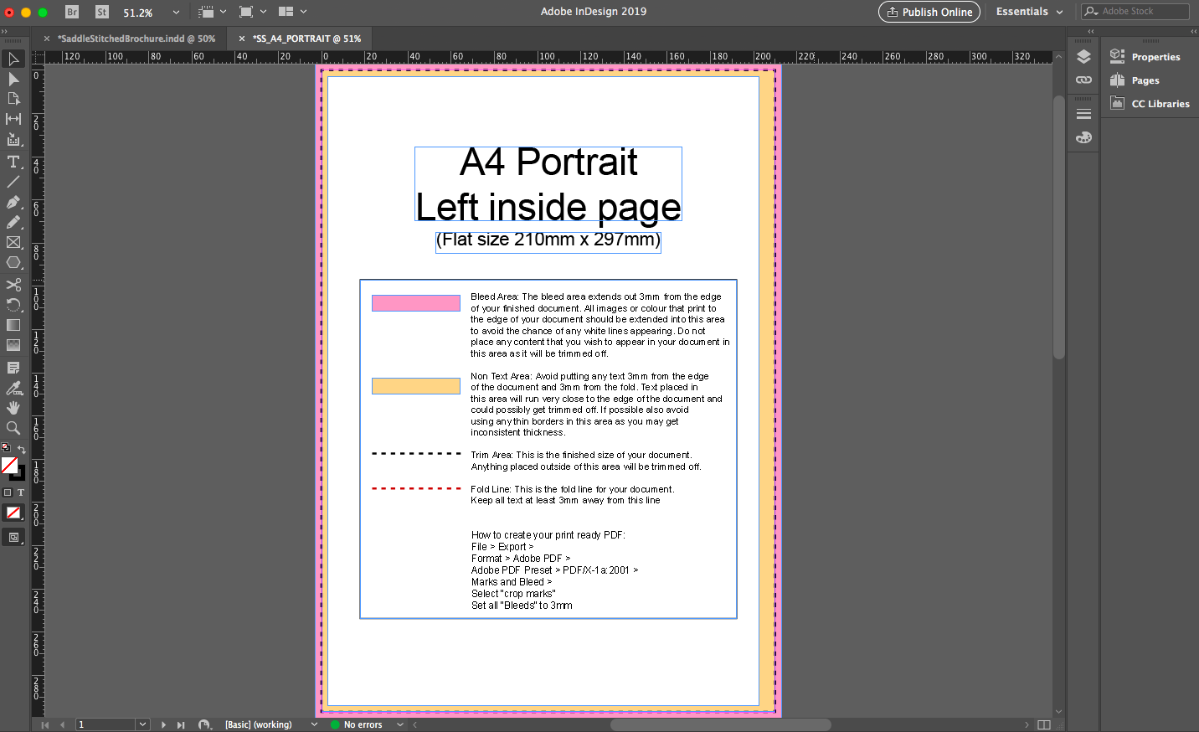
Task: Toggle formatting affects container
Action: point(8,492)
